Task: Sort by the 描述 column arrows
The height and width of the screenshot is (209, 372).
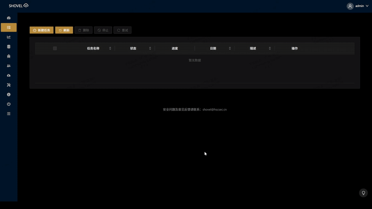Action: (x=270, y=48)
